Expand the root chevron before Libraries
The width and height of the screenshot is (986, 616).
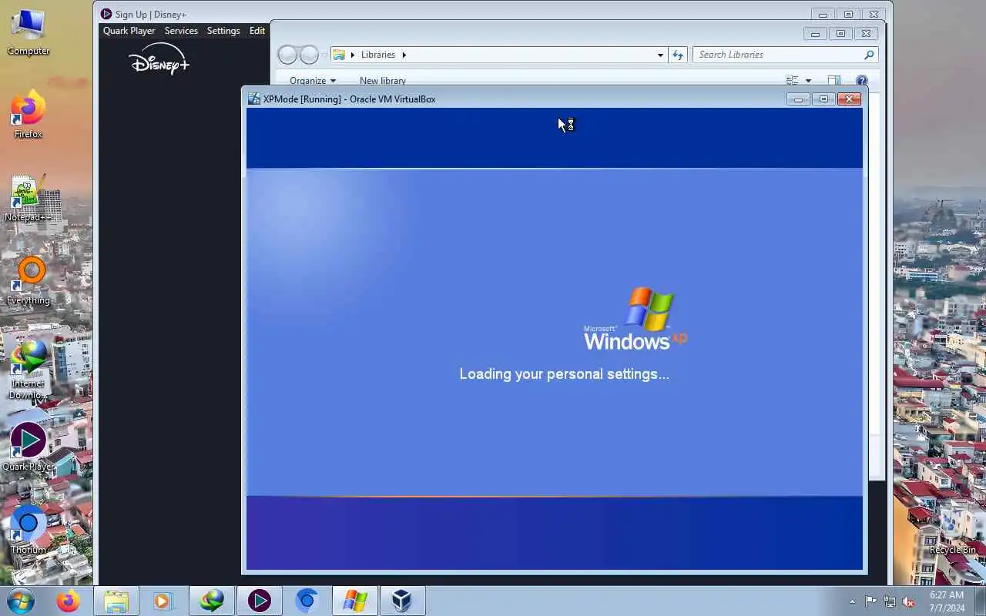click(x=353, y=55)
